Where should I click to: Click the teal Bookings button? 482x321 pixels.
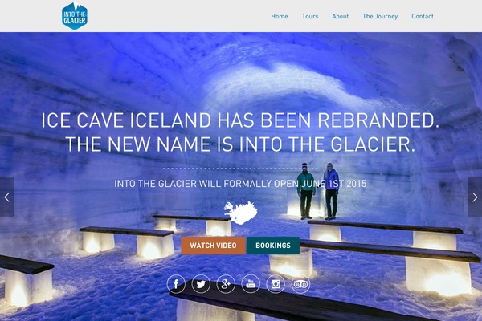pyautogui.click(x=273, y=246)
